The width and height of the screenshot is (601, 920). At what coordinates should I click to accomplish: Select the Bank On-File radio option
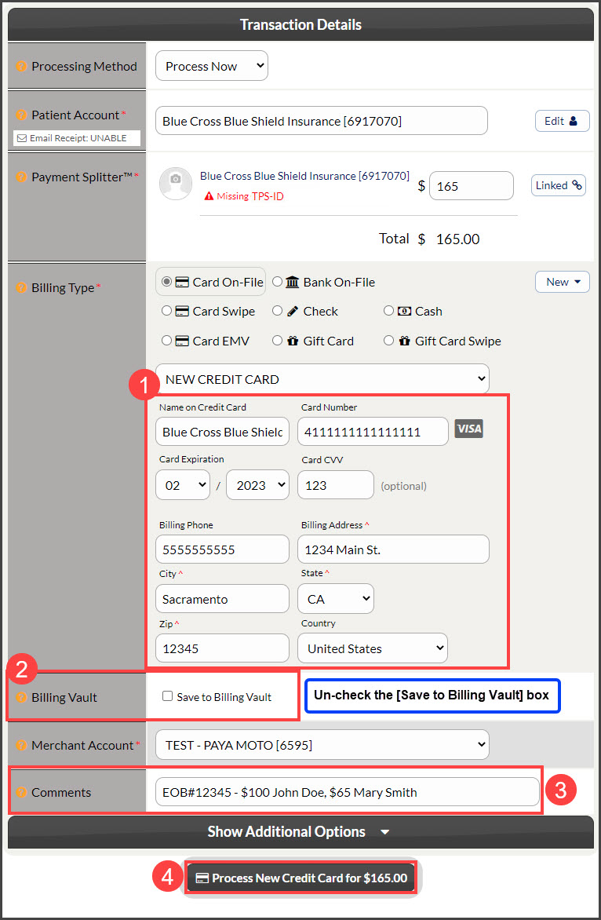pyautogui.click(x=277, y=283)
